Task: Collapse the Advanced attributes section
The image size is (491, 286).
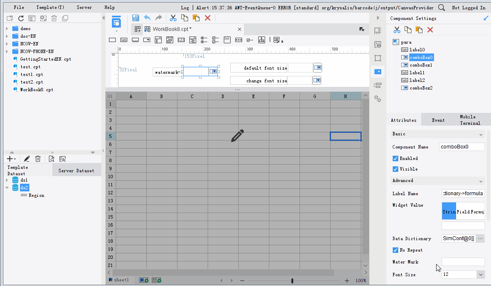Action: [480, 180]
